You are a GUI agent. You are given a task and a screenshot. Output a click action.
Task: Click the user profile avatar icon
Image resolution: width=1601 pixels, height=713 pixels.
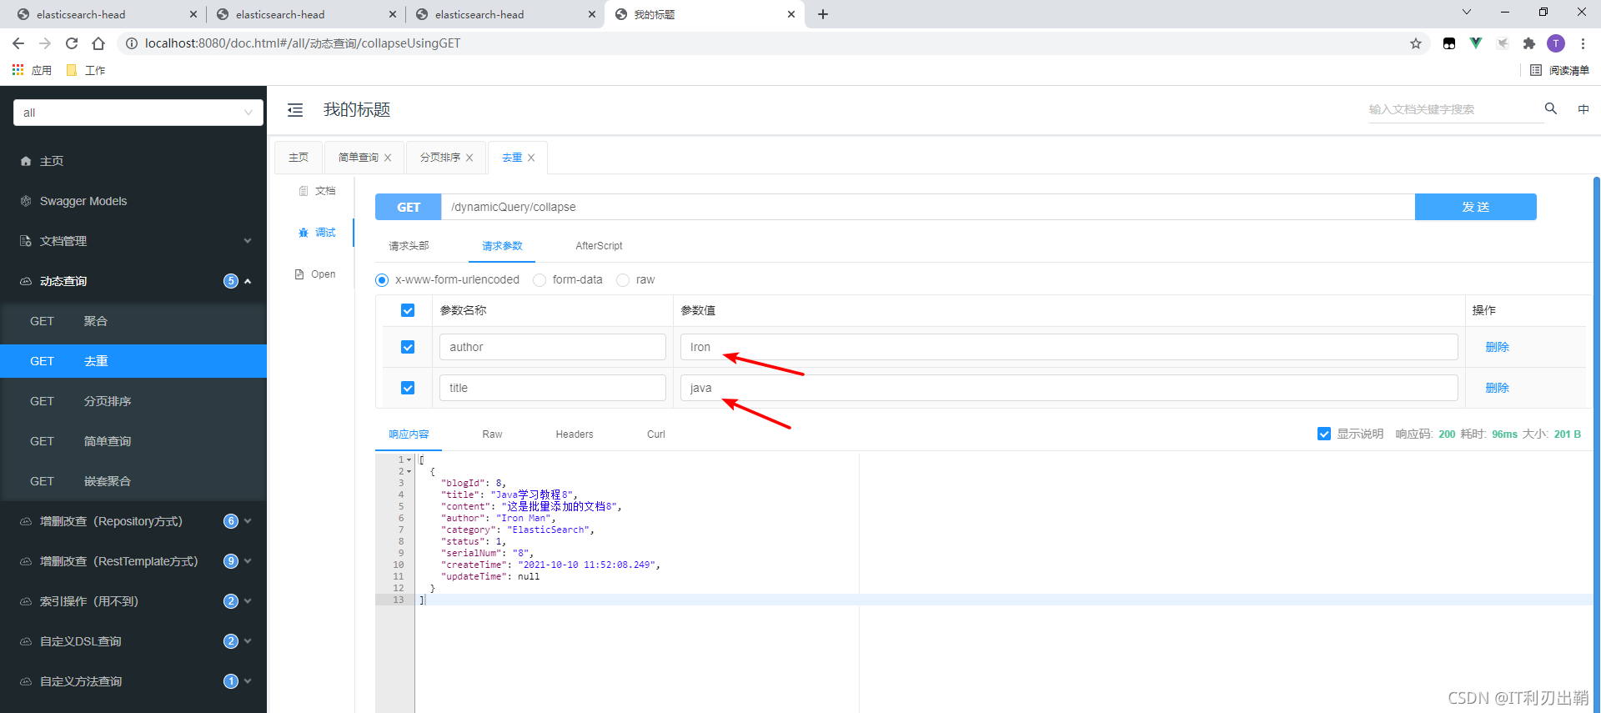[1556, 43]
